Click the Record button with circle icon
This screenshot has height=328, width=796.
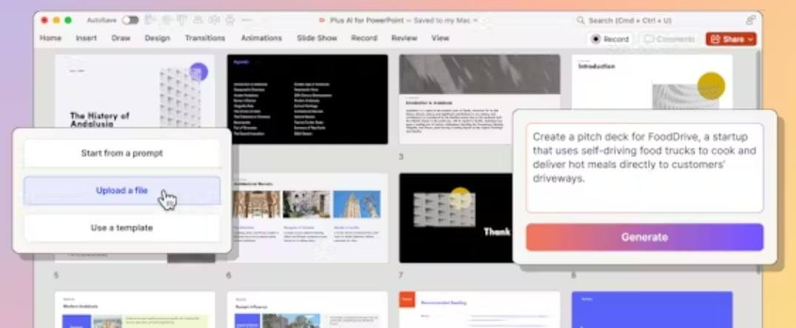[610, 39]
